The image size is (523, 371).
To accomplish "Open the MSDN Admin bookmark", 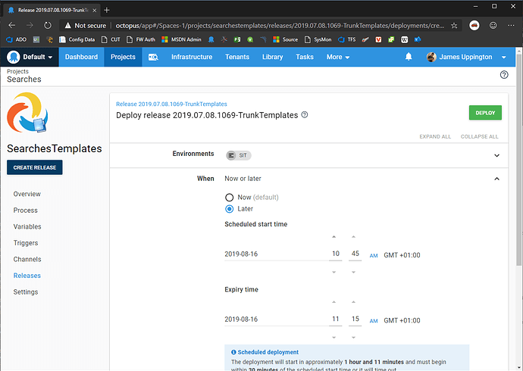I will (181, 39).
